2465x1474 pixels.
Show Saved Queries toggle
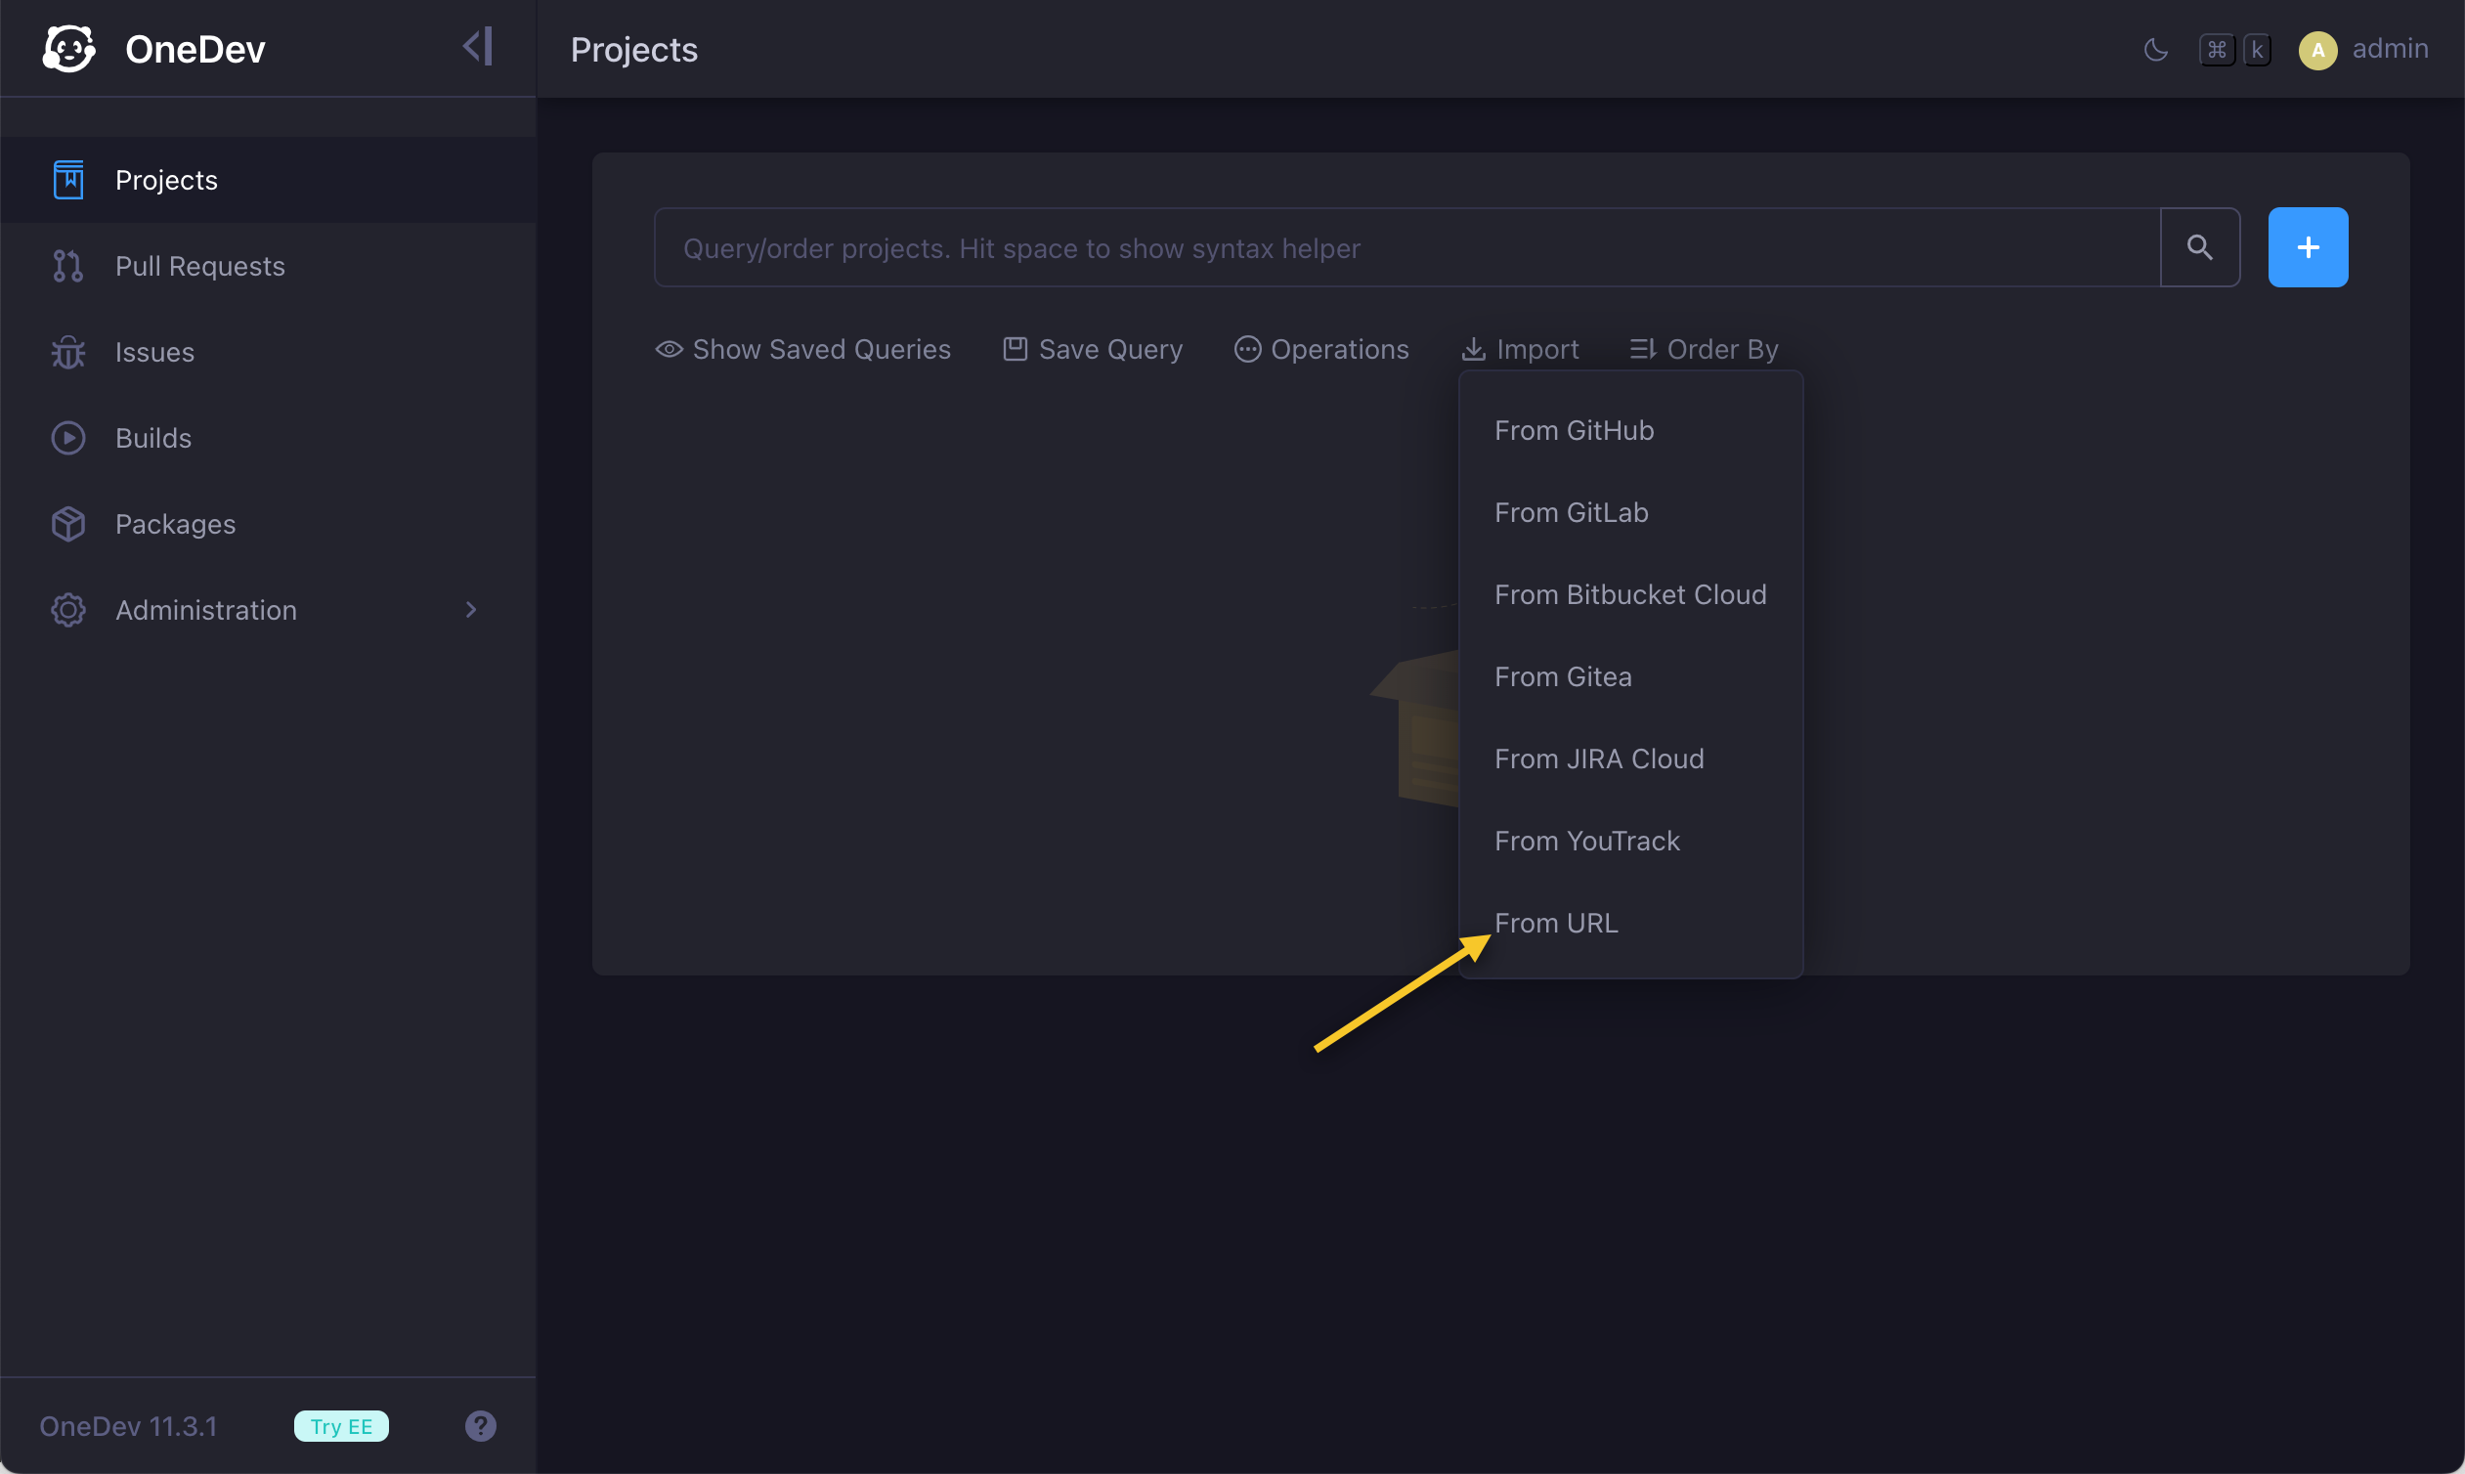pyautogui.click(x=802, y=350)
